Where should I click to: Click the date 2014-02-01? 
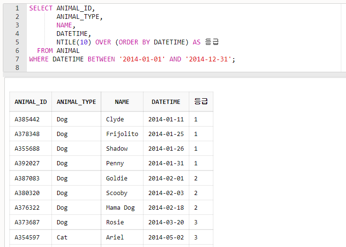click(166, 179)
